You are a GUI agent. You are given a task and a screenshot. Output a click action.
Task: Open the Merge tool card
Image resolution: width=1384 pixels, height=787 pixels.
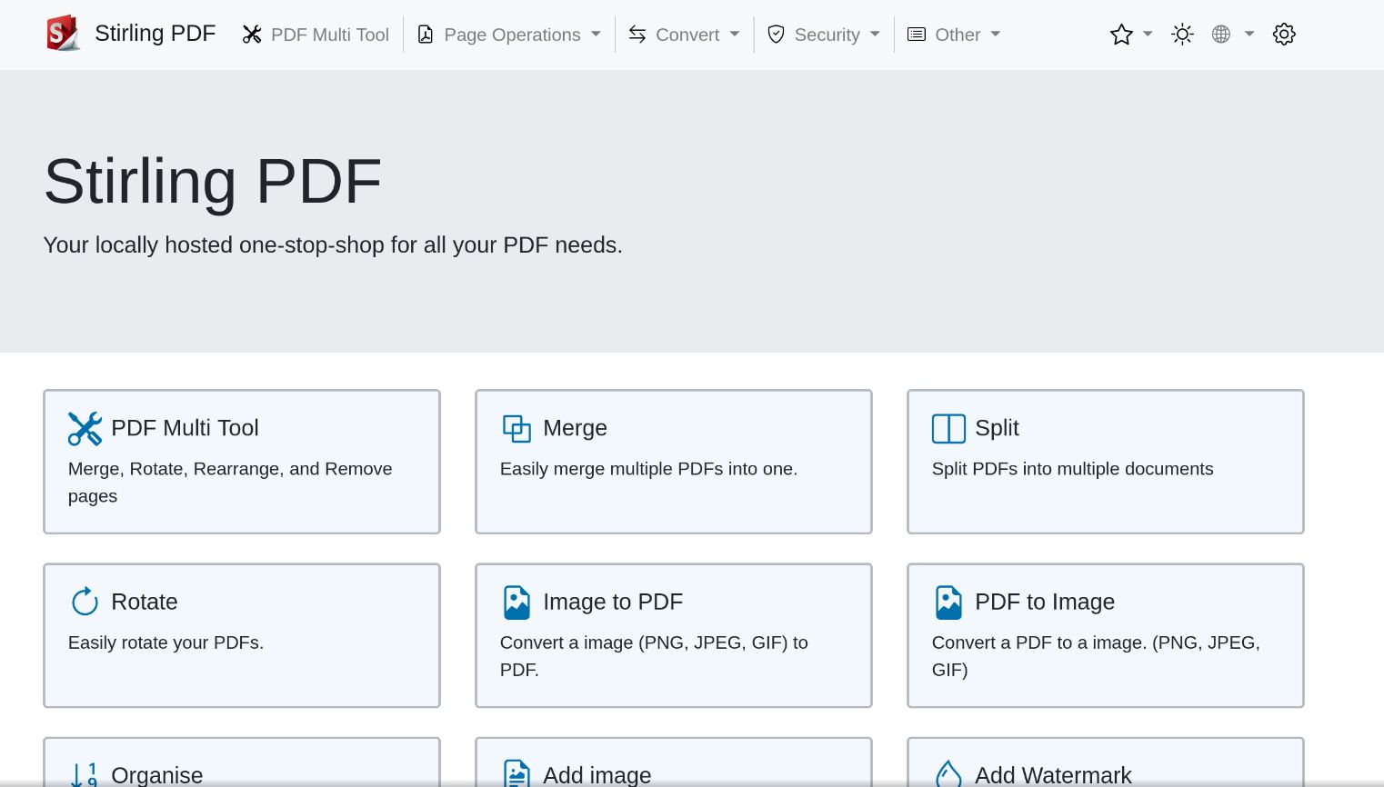click(x=673, y=462)
